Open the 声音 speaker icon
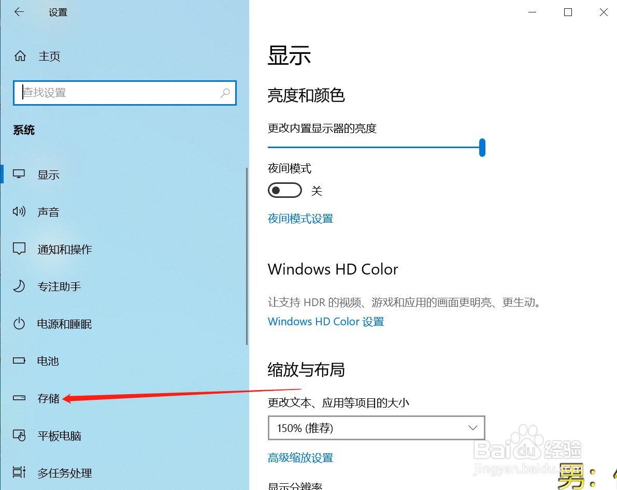 19,211
